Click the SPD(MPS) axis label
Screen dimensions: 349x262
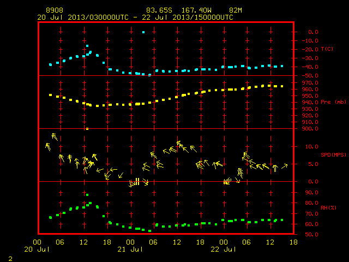(333, 154)
